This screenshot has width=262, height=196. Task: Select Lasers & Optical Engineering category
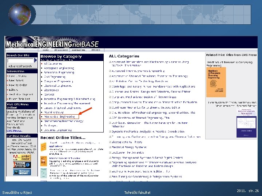coord(63,108)
